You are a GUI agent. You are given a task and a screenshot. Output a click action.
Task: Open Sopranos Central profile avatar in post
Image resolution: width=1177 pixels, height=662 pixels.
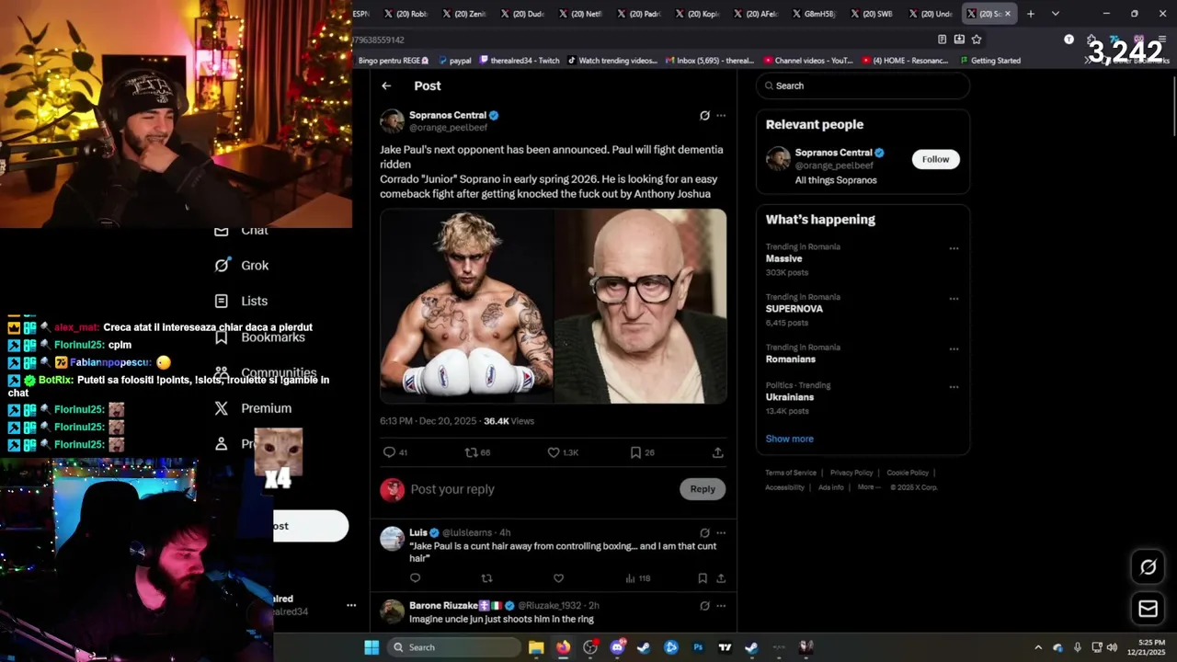point(393,121)
